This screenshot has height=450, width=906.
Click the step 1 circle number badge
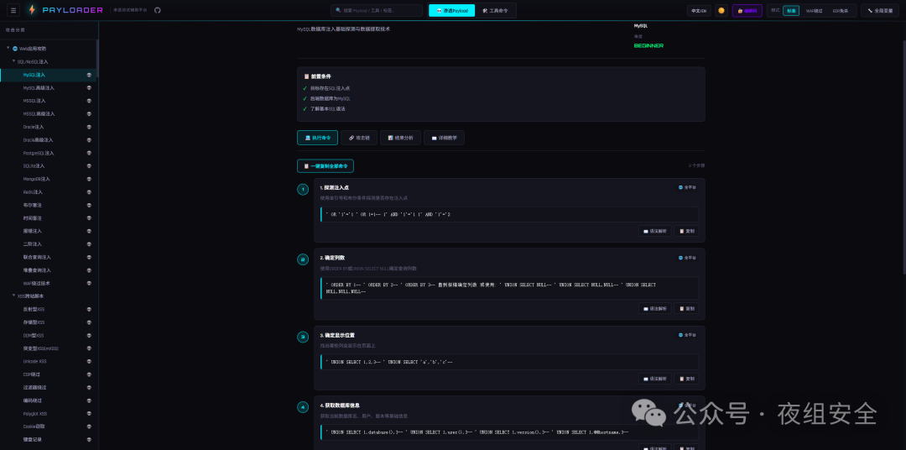pyautogui.click(x=303, y=189)
